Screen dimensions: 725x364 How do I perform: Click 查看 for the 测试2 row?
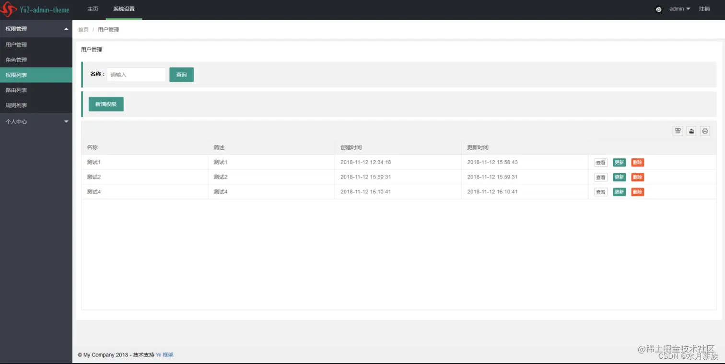601,177
